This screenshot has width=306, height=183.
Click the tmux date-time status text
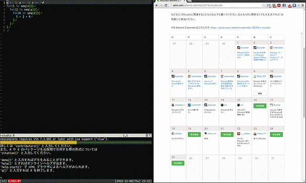point(133,181)
